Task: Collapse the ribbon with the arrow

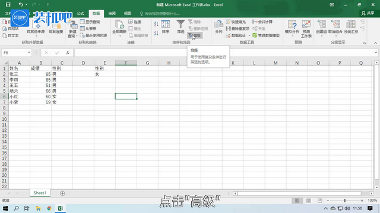Action: [x=375, y=43]
